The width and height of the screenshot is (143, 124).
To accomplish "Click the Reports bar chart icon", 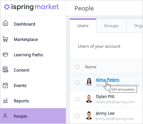I will 5,101.
